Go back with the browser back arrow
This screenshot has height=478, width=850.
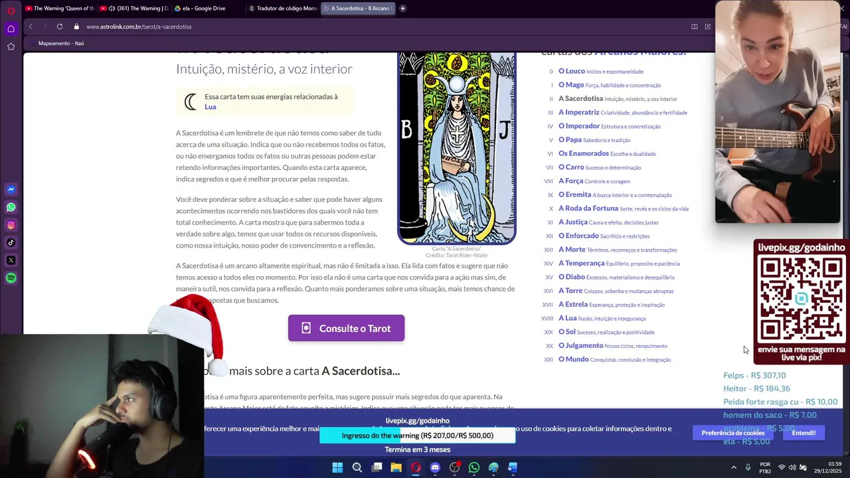[x=31, y=27]
